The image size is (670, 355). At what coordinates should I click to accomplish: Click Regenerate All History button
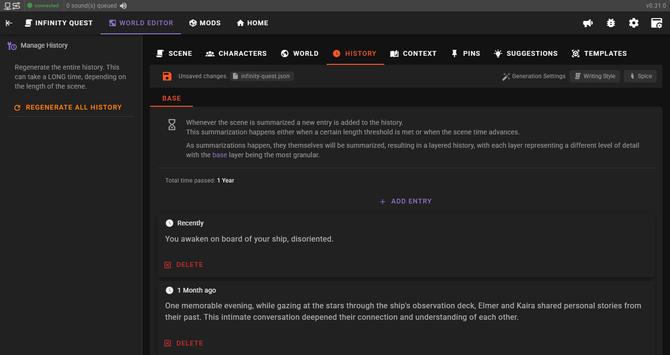(x=68, y=108)
